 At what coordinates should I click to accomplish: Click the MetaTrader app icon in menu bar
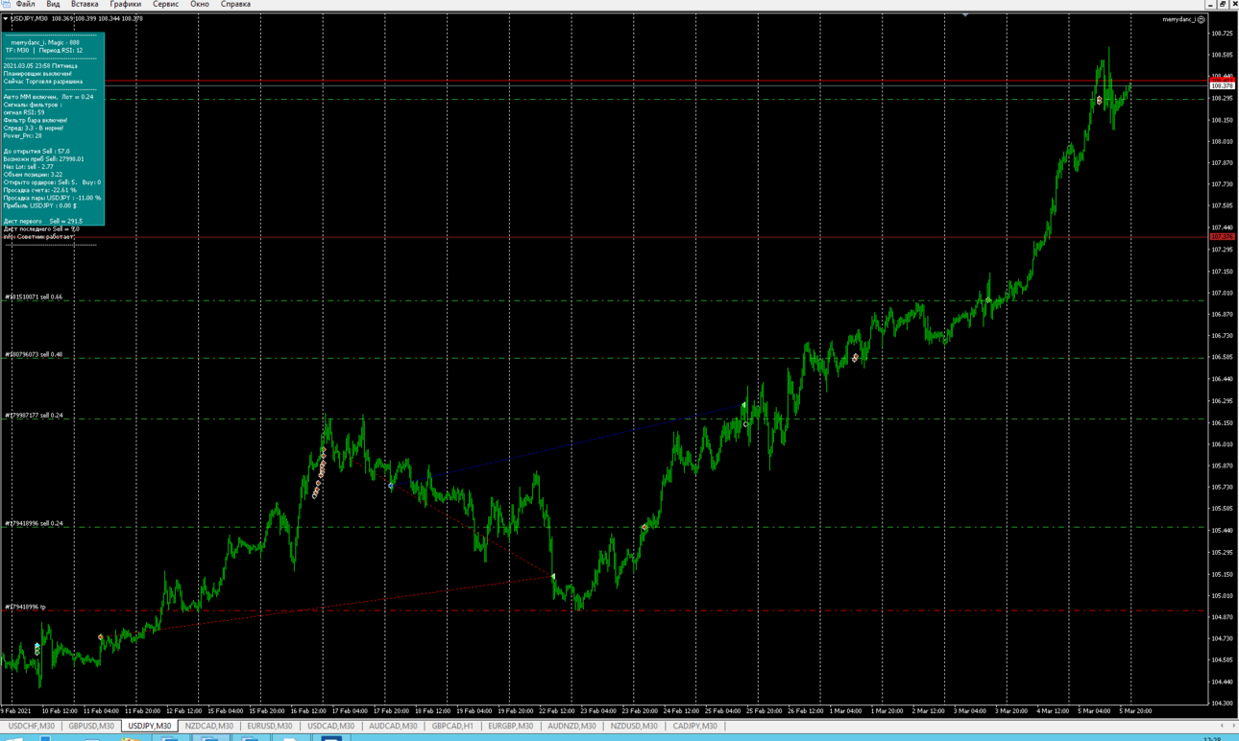[x=6, y=5]
